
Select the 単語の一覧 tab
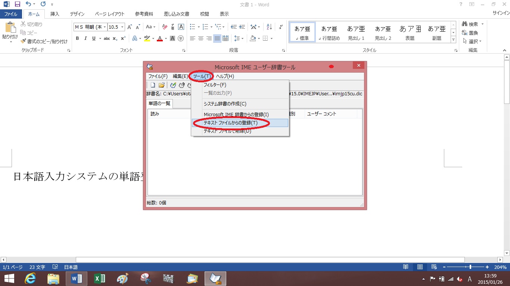coord(159,104)
